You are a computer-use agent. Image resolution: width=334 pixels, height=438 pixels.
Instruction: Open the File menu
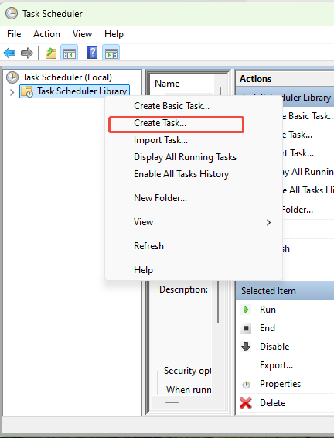point(14,34)
